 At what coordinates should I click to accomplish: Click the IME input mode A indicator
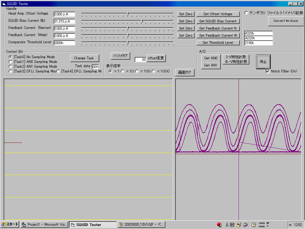(227, 225)
